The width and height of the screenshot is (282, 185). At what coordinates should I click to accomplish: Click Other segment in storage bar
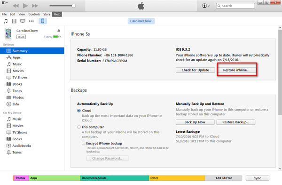pyautogui.click(x=177, y=178)
